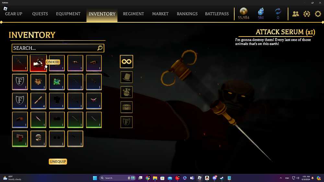This screenshot has width=324, height=182.
Task: Open the Equipment tab
Action: point(68,14)
